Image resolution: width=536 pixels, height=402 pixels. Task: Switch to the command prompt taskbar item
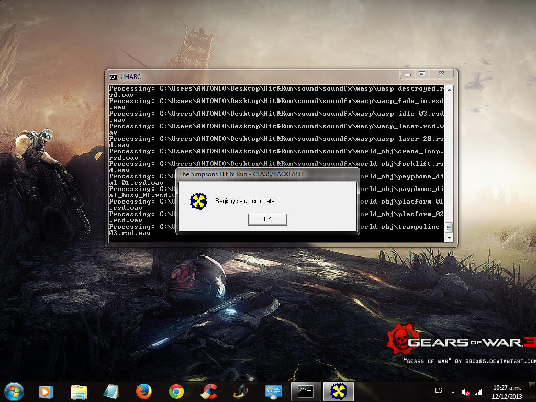[x=306, y=392]
